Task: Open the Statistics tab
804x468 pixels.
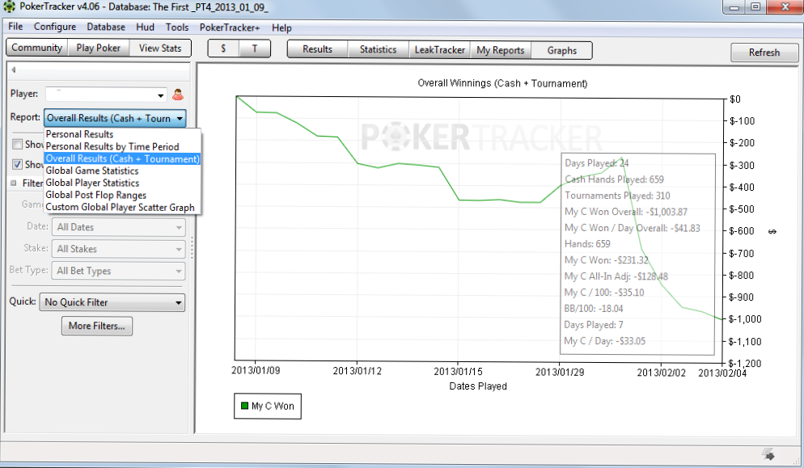Action: click(x=378, y=49)
